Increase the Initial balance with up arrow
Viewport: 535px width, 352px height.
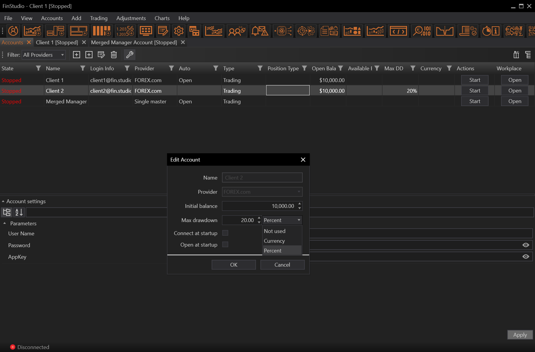[x=300, y=204]
